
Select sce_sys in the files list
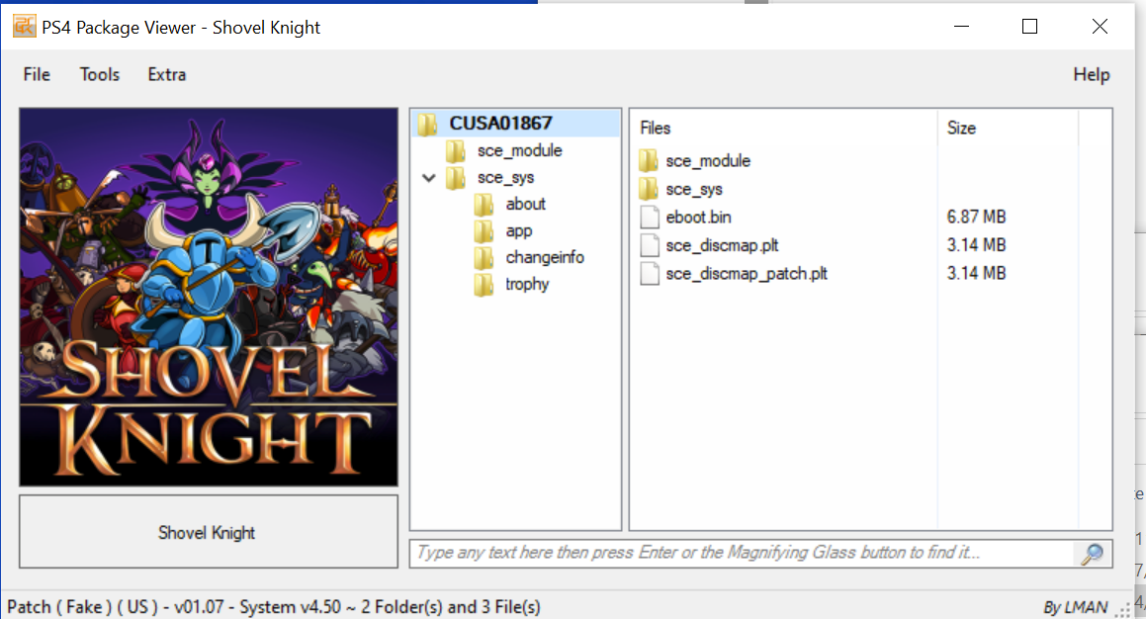coord(693,189)
